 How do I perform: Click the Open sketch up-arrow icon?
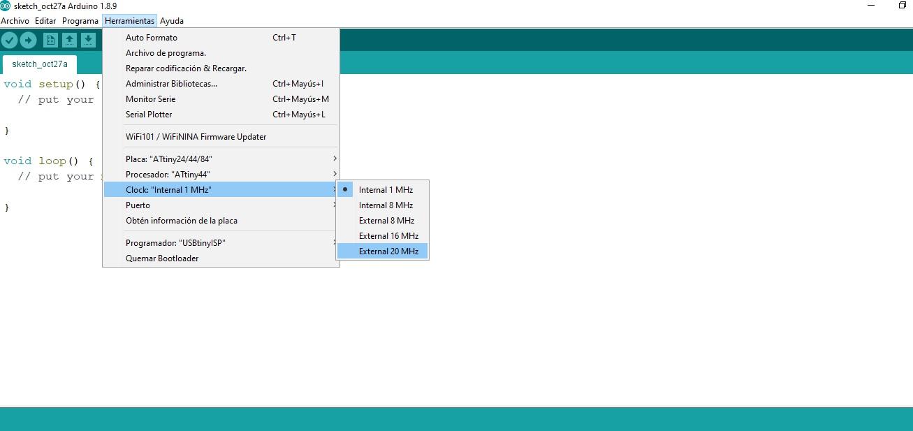tap(69, 41)
